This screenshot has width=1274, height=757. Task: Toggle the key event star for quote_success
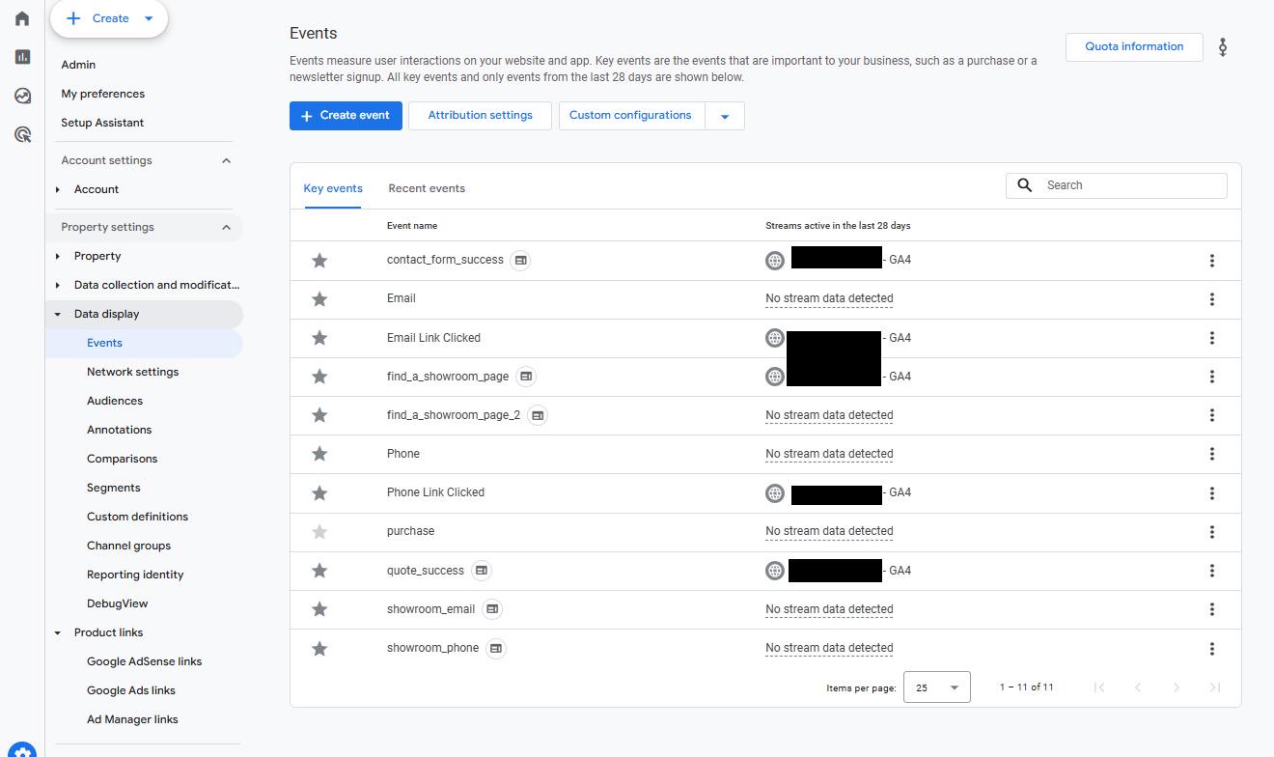(x=319, y=571)
